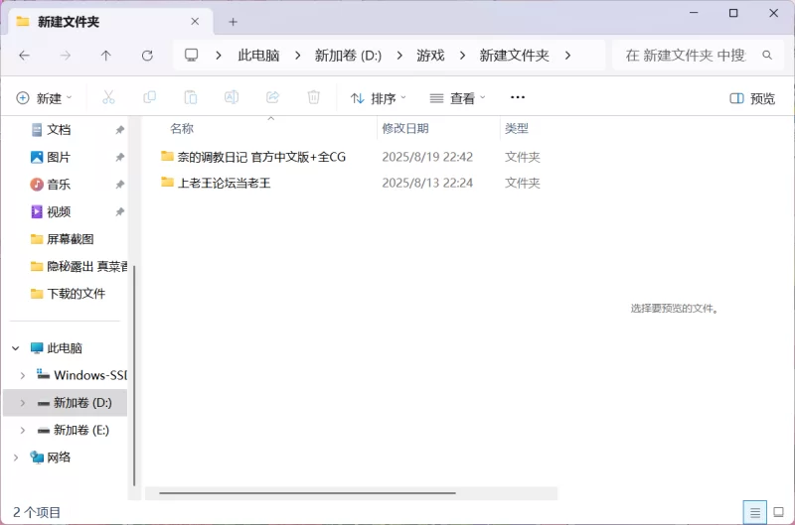Screen dimensions: 795x525
Task: Refresh the current folder view
Action: 147,56
